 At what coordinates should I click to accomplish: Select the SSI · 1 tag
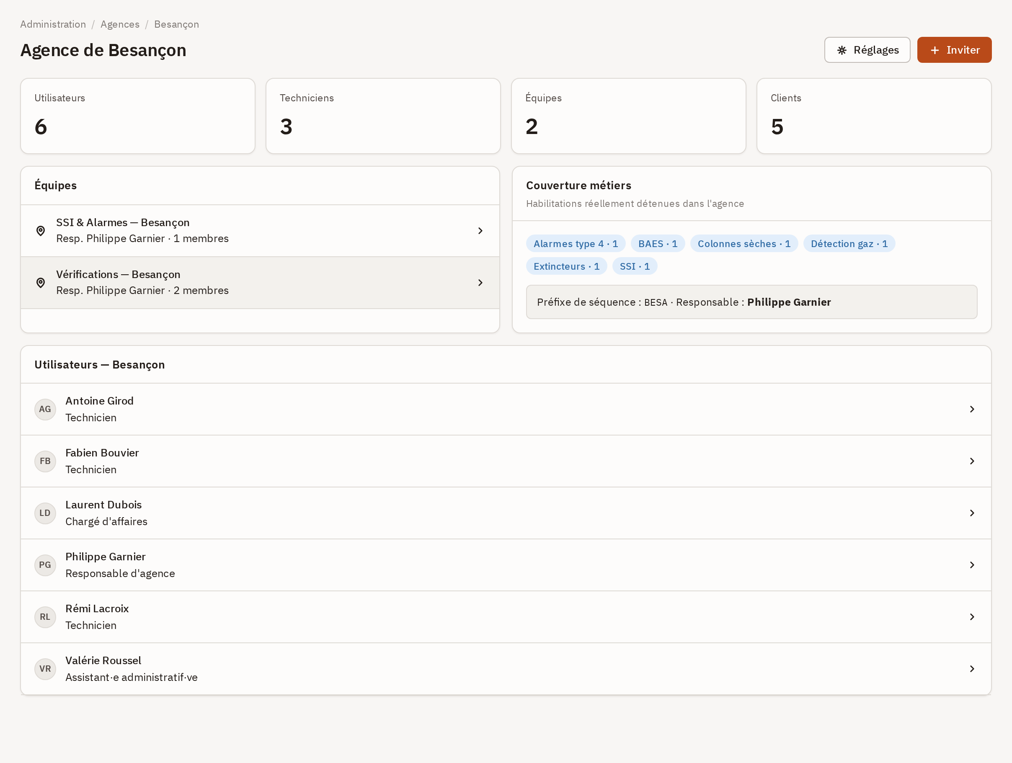(635, 267)
